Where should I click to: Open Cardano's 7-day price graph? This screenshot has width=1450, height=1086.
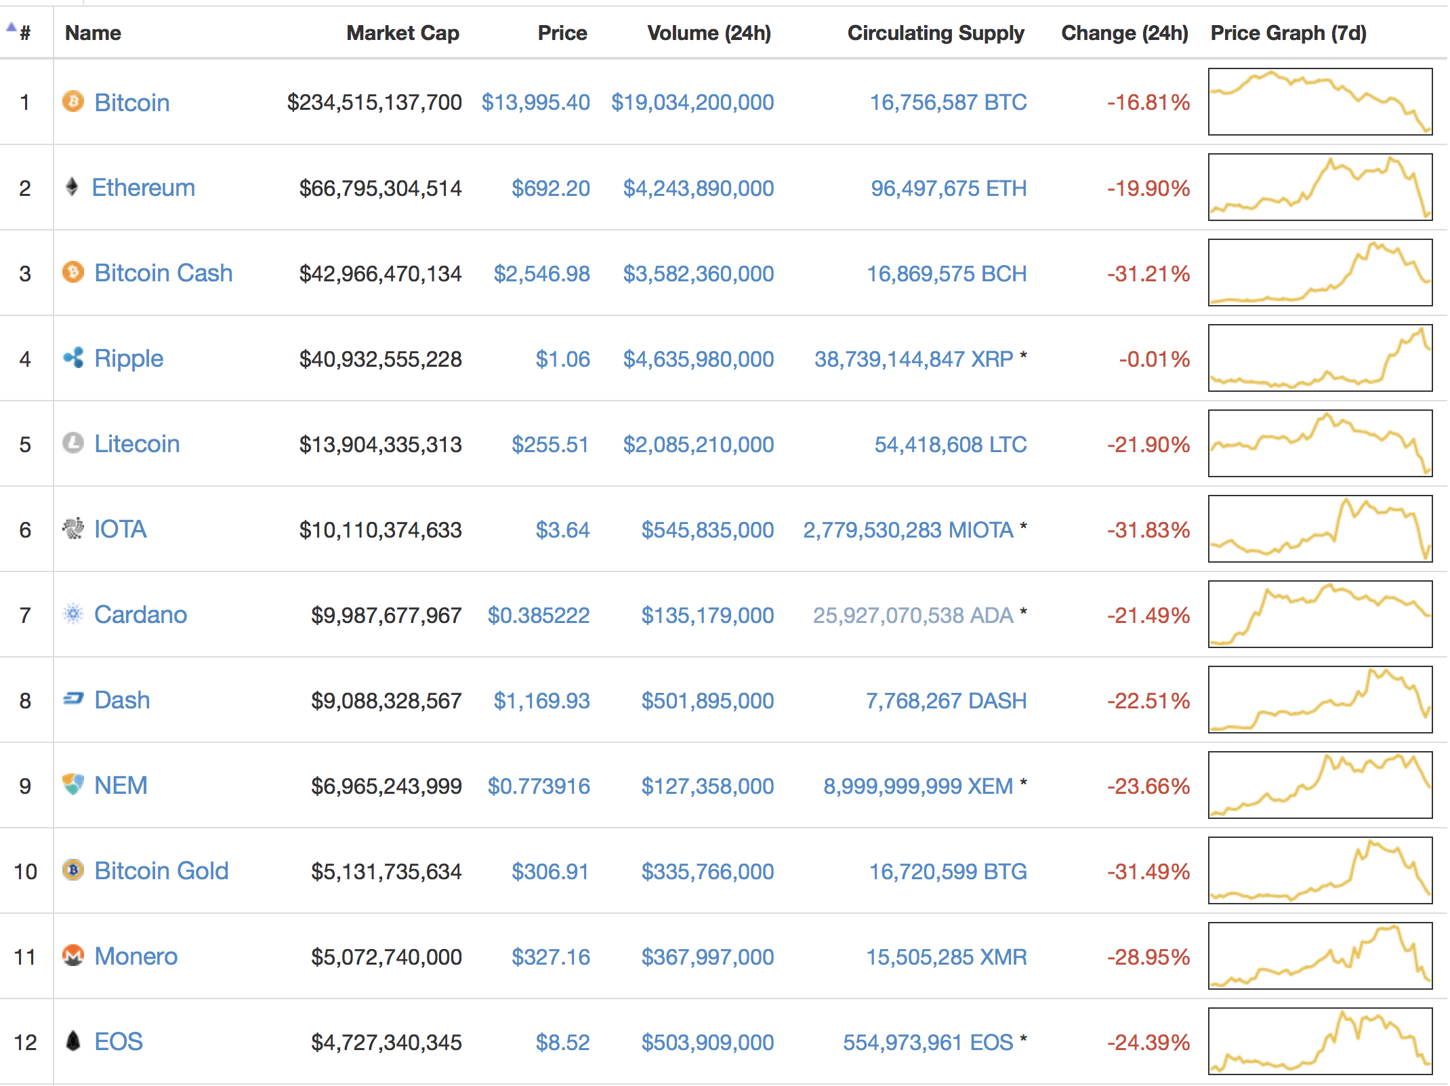[1320, 614]
